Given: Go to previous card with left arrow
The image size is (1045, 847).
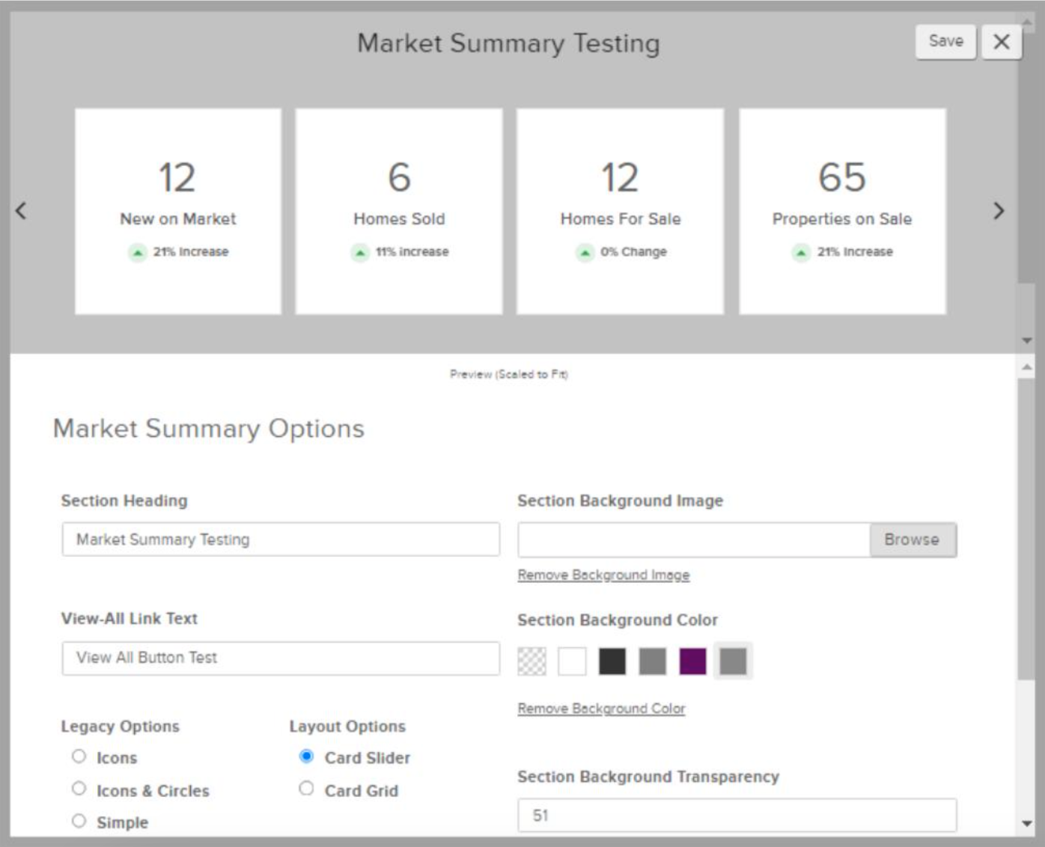Looking at the screenshot, I should click(x=21, y=211).
